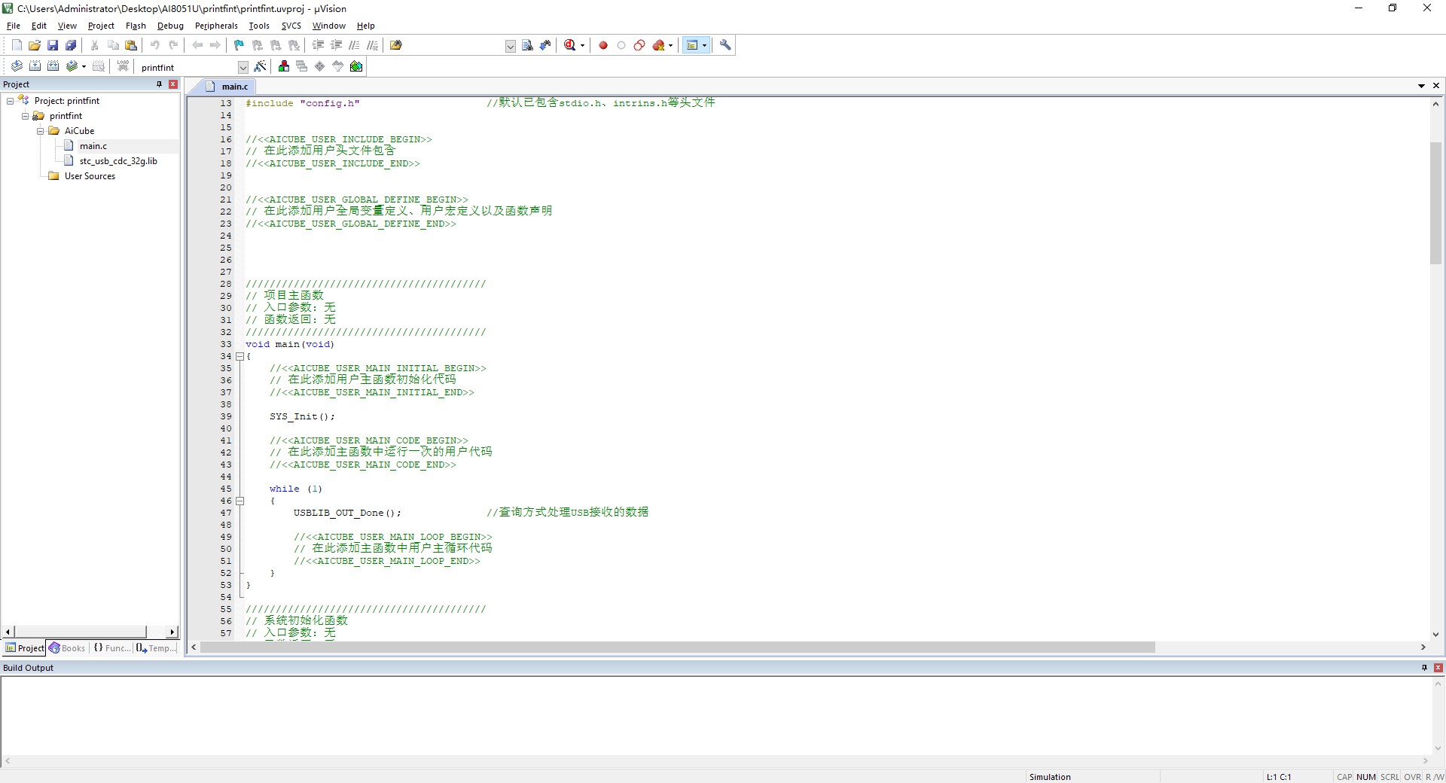The image size is (1446, 783).
Task: Open the Peripherals menu
Action: click(215, 26)
